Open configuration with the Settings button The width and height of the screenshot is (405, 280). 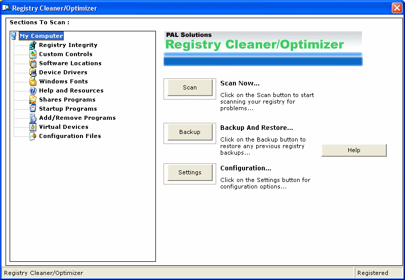190,172
